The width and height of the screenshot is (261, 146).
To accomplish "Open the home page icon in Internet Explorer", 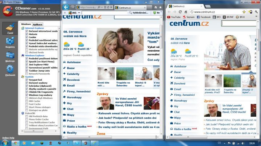I will tap(156, 7).
